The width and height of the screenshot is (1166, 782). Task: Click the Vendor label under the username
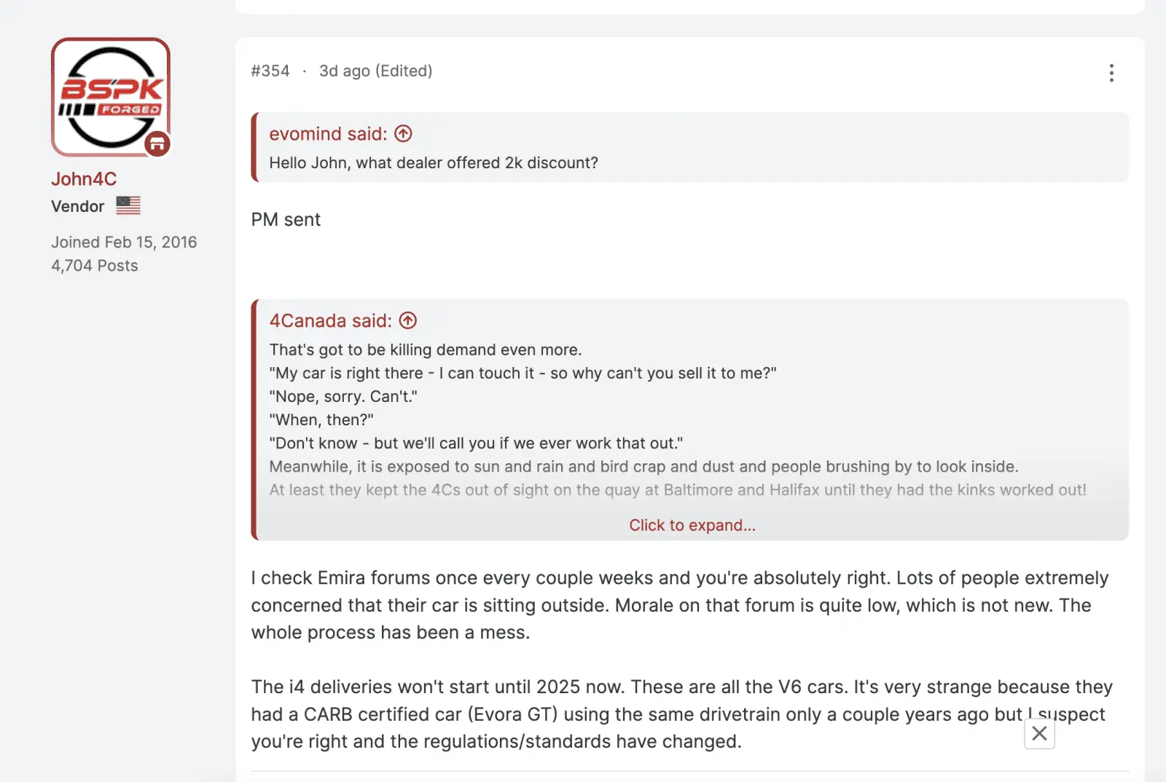click(77, 206)
